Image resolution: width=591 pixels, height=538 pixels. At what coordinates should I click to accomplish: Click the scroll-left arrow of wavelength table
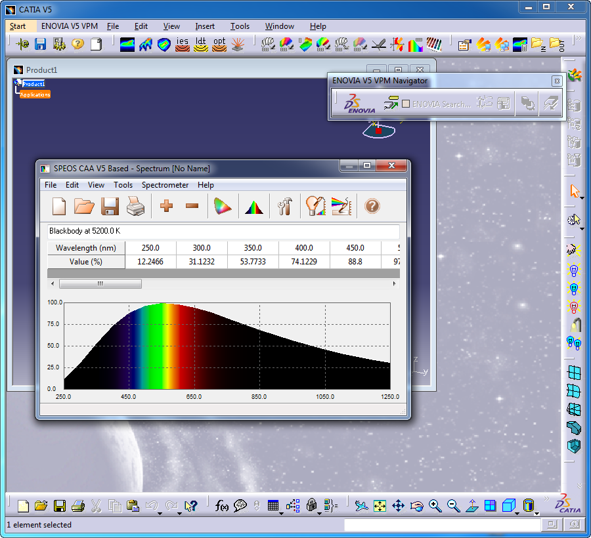[x=53, y=283]
